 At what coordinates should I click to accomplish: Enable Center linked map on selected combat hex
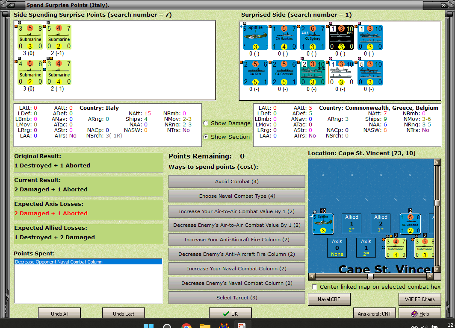pos(314,287)
